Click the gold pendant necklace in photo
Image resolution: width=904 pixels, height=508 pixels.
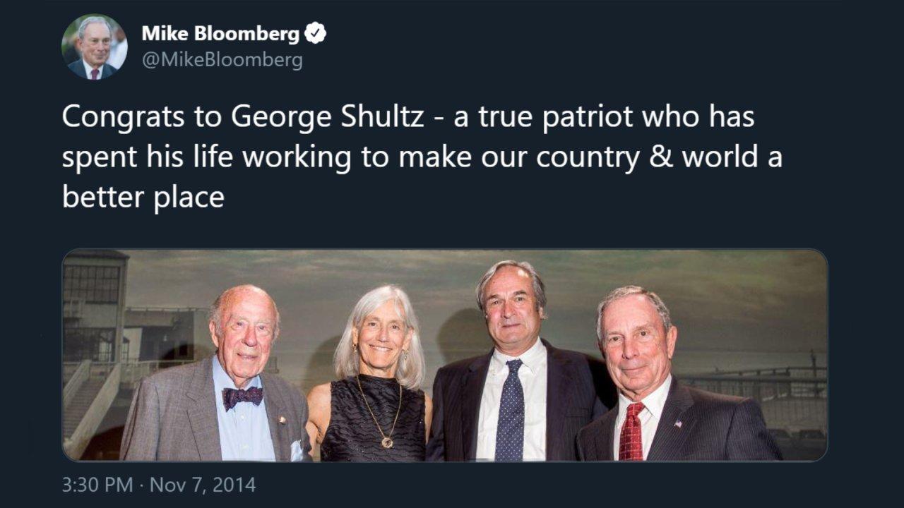(386, 442)
